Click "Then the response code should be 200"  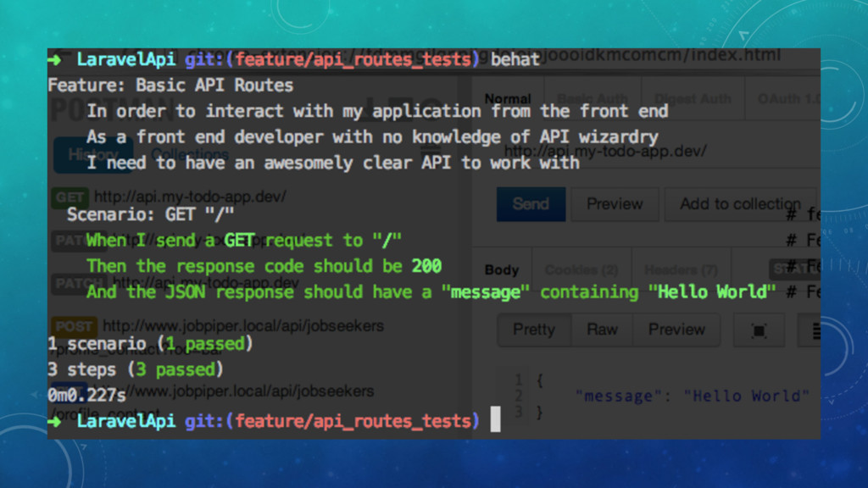[x=264, y=266]
